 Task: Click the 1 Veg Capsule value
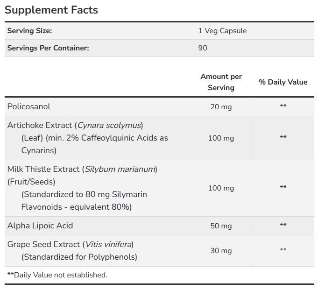click(x=222, y=31)
